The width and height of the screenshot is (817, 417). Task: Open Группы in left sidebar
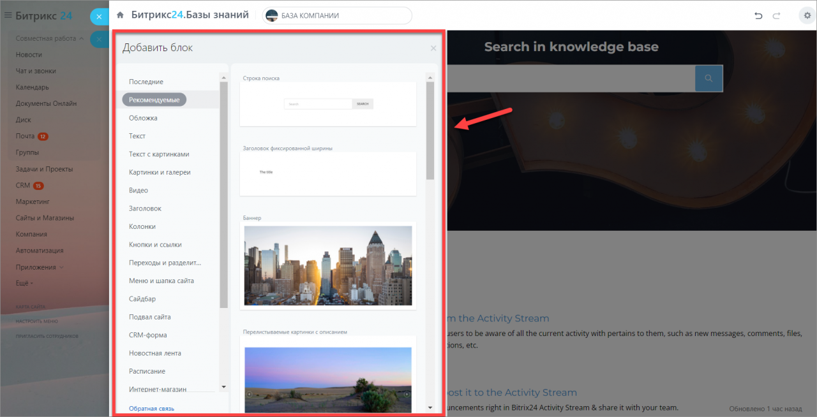[27, 152]
